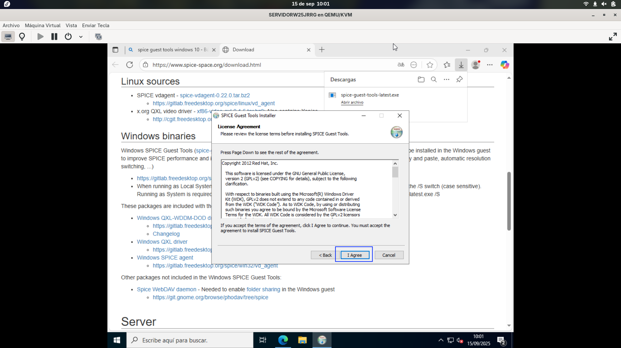
Task: Add page to favorites star icon
Action: point(430,65)
